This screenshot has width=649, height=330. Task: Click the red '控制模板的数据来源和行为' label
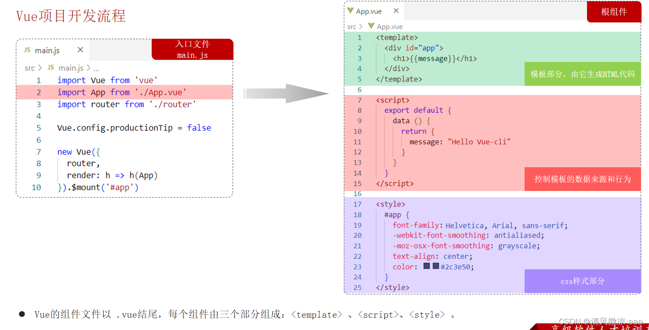coord(583,179)
